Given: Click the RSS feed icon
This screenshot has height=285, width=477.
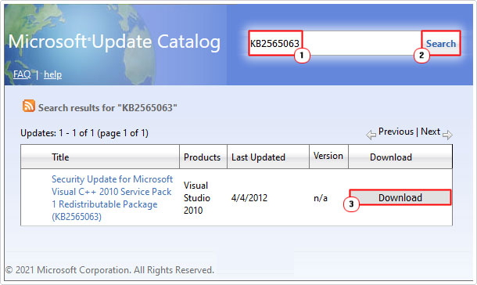Looking at the screenshot, I should (x=29, y=106).
